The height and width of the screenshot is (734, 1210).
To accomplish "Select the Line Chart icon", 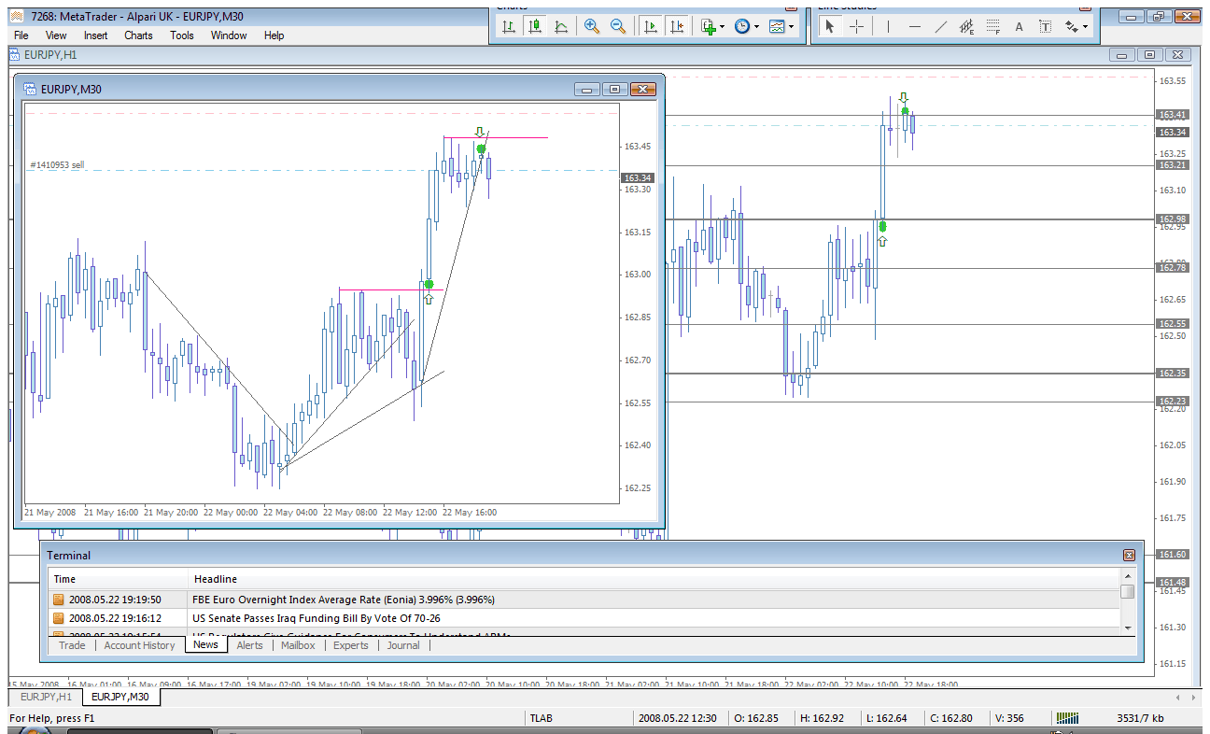I will coord(561,27).
